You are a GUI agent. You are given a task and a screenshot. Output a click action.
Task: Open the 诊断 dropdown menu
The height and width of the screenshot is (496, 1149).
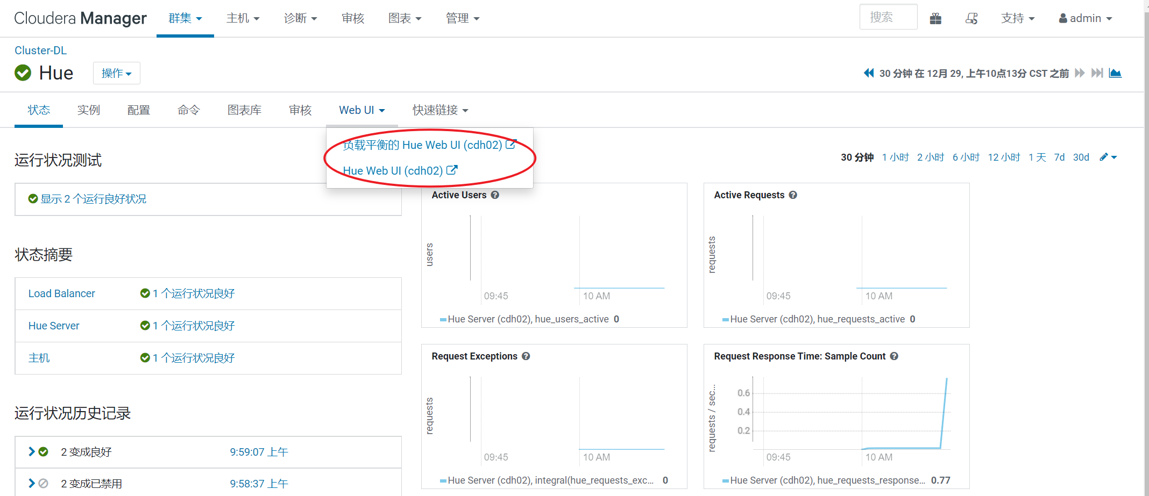point(300,18)
